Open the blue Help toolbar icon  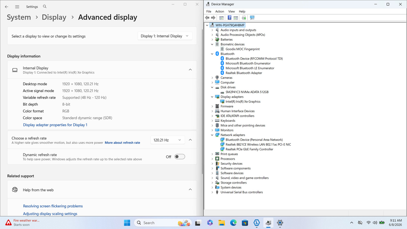pyautogui.click(x=229, y=18)
